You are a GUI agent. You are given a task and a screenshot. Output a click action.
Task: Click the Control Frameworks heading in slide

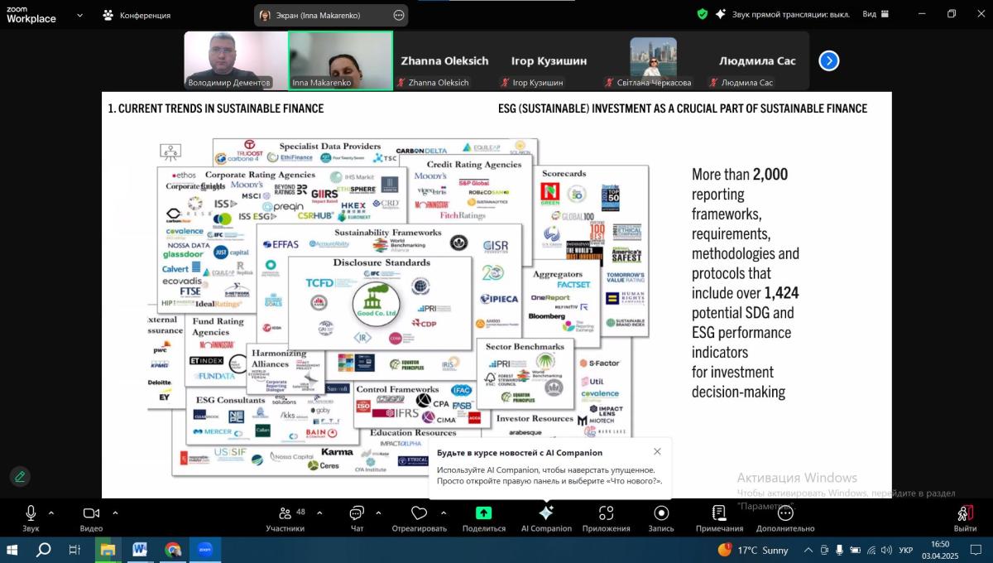pyautogui.click(x=397, y=389)
